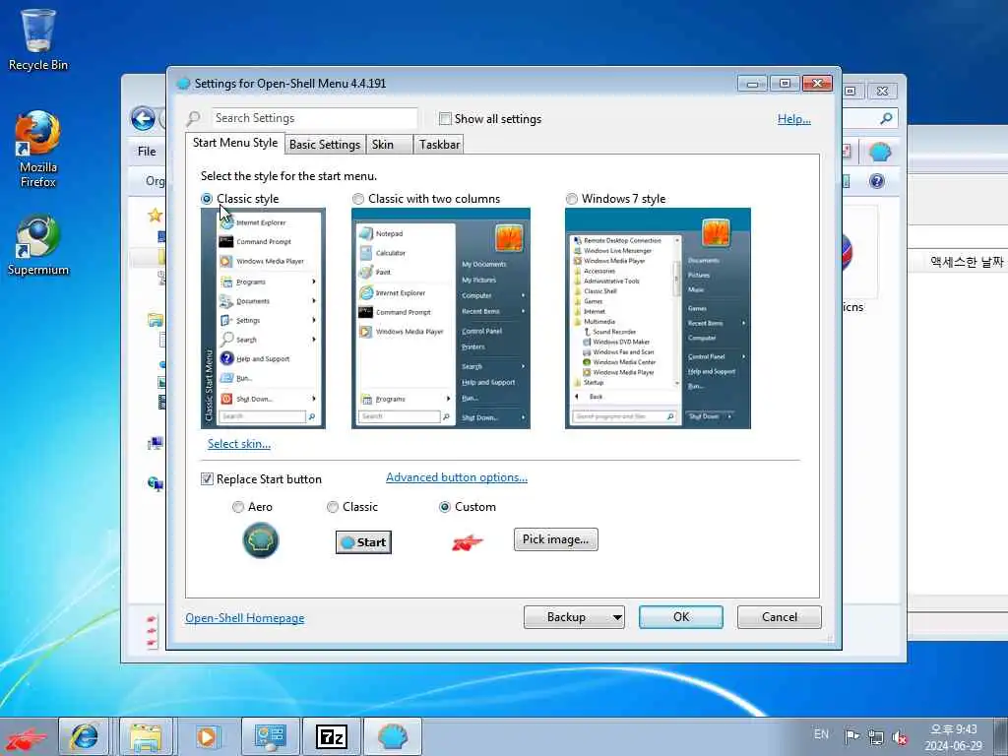Screen dimensions: 1008x756
Task: Launch Mozilla Firefox desktop shortcut
Action: [x=37, y=150]
